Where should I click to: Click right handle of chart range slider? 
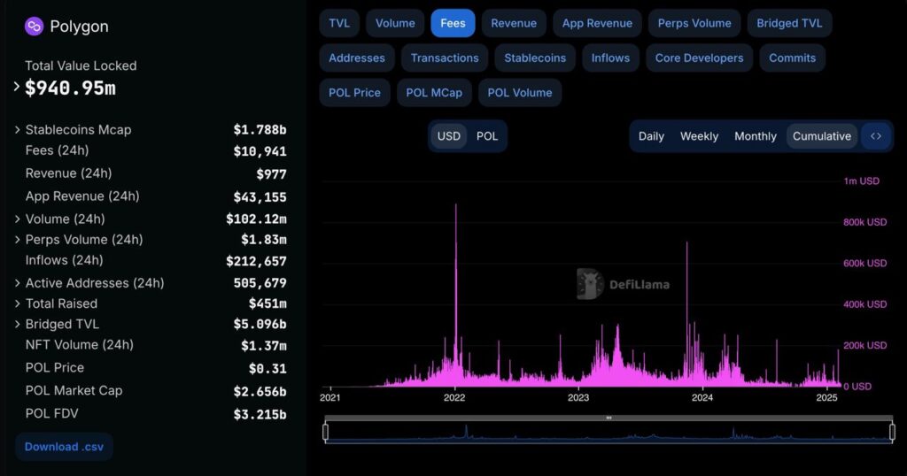tap(892, 432)
